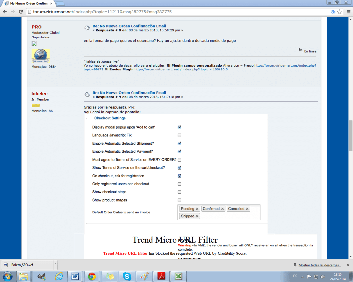Click the network icon in the system tray
The height and width of the screenshot is (282, 353).
coord(316,277)
